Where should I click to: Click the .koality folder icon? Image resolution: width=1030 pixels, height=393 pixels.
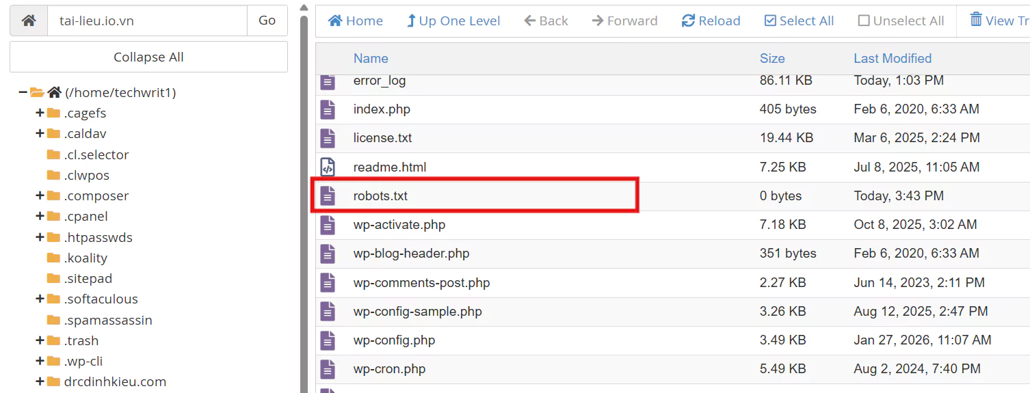[x=53, y=258]
